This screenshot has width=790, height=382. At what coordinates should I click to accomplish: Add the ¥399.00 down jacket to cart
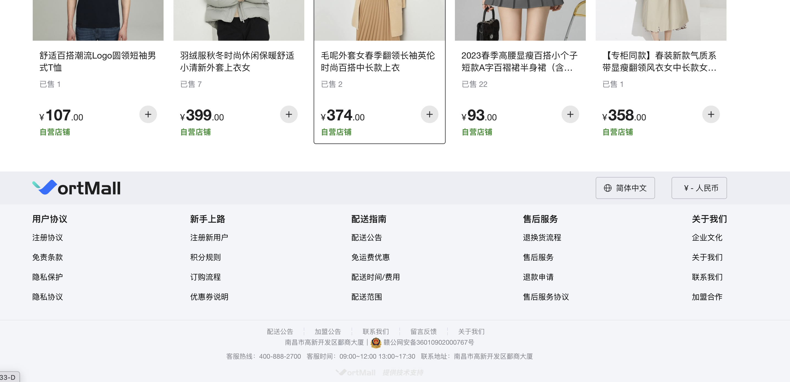pos(289,114)
